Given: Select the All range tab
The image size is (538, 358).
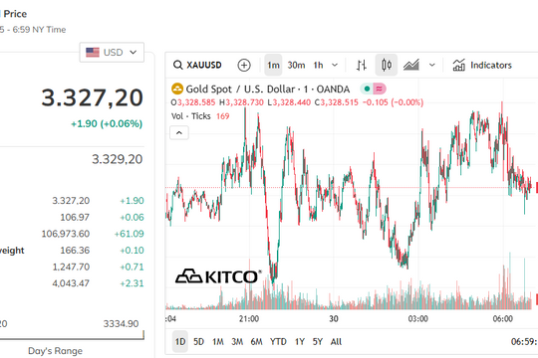Looking at the screenshot, I should [x=336, y=341].
